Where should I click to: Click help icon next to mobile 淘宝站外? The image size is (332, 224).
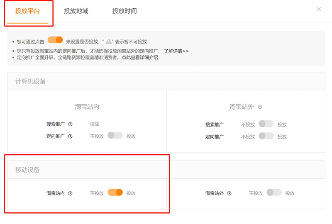tap(229, 193)
